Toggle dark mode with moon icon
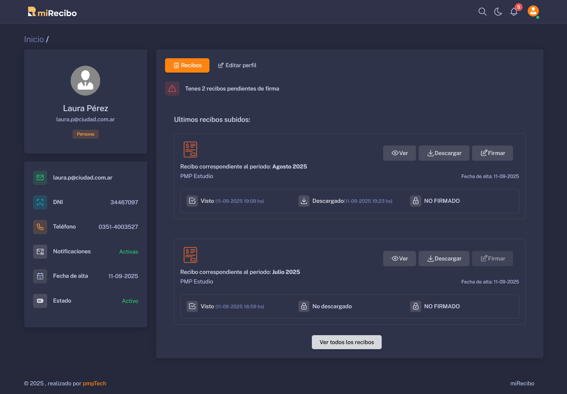567x394 pixels. tap(498, 12)
